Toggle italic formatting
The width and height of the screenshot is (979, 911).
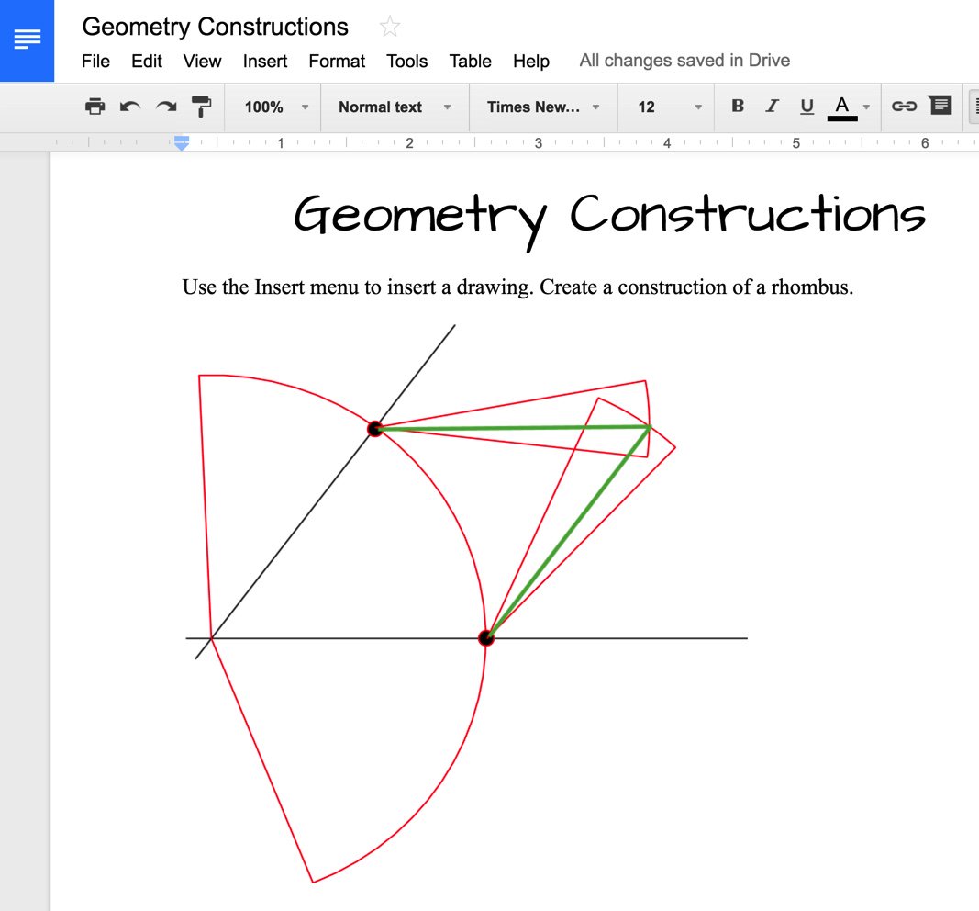coord(773,106)
